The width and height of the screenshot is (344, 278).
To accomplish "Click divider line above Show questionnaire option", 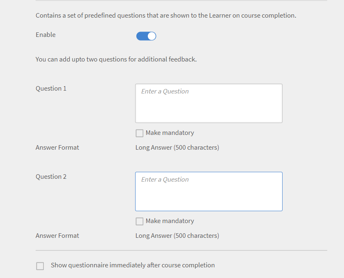I will pyautogui.click(x=181, y=250).
